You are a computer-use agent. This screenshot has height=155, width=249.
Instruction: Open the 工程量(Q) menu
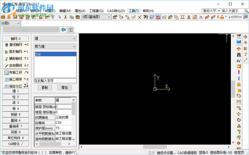pyautogui.click(x=96, y=11)
